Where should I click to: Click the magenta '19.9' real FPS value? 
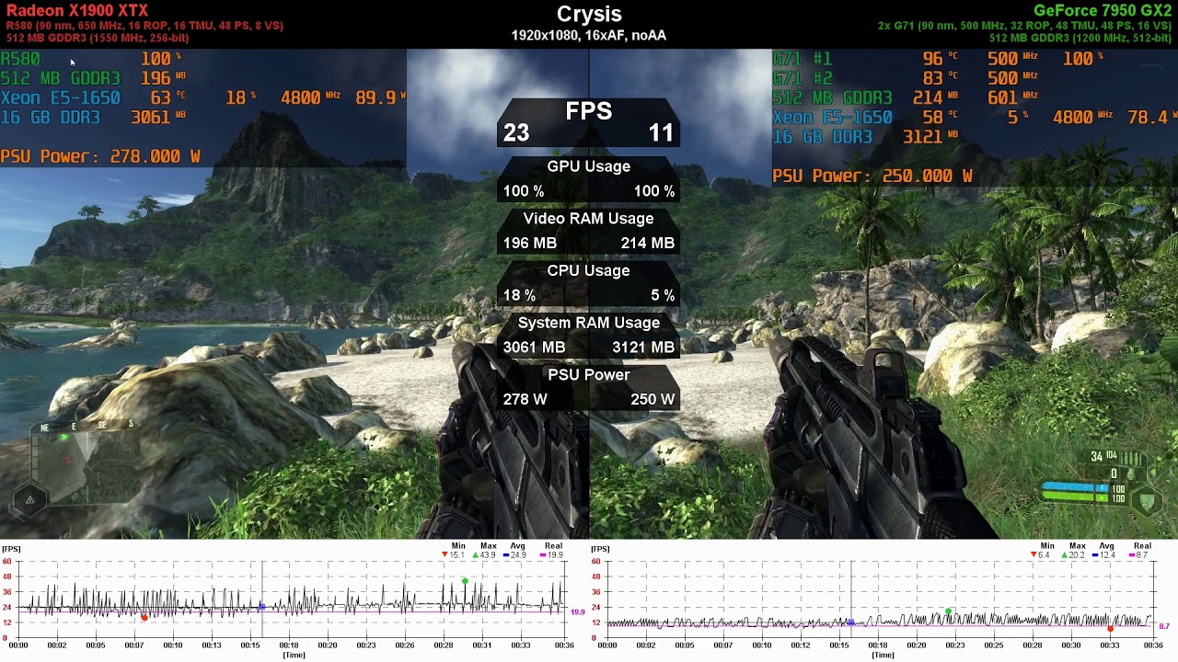[578, 612]
